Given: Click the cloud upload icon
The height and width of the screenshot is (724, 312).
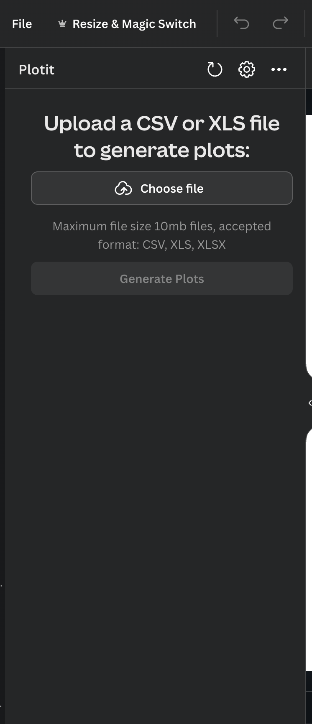Looking at the screenshot, I should pyautogui.click(x=123, y=189).
